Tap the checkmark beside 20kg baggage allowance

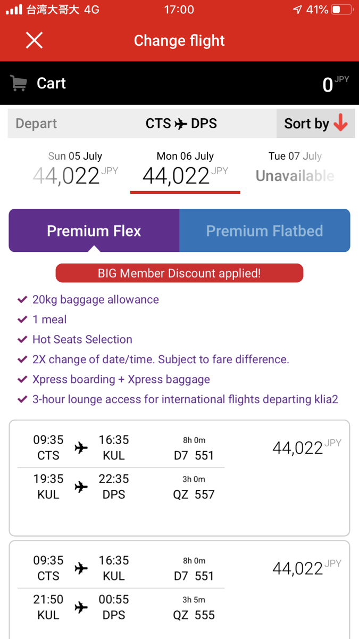(x=22, y=299)
